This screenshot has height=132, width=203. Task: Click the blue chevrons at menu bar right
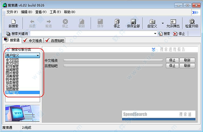click(x=195, y=12)
